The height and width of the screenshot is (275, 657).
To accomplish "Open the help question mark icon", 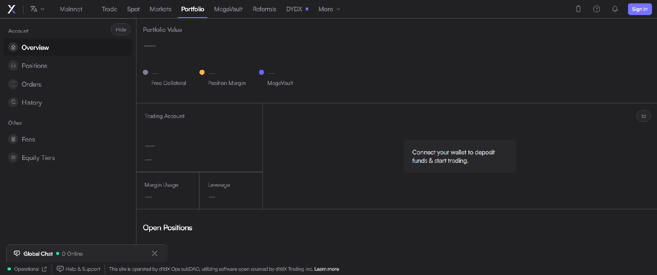I will point(597,9).
